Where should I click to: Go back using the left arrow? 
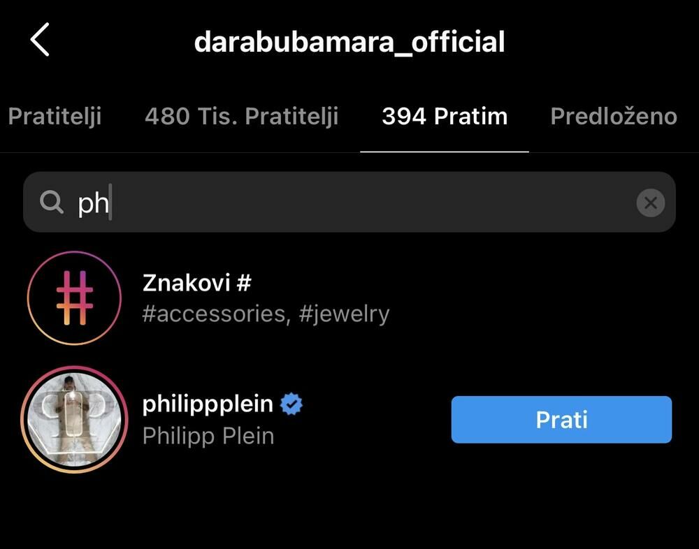click(x=40, y=40)
